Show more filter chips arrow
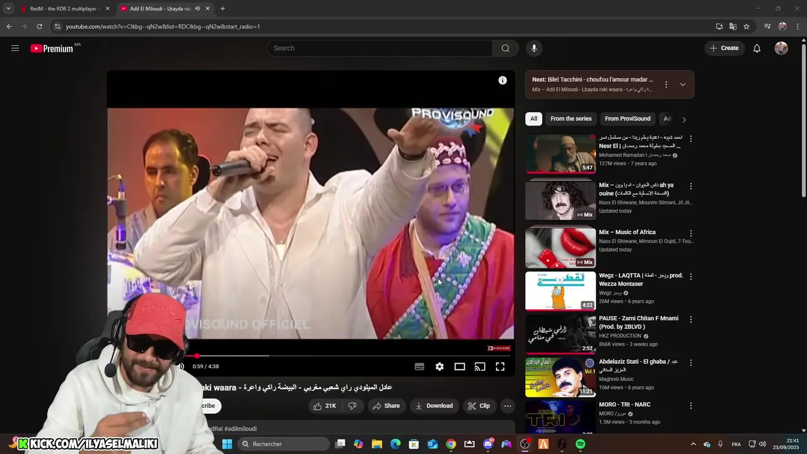 click(x=684, y=119)
